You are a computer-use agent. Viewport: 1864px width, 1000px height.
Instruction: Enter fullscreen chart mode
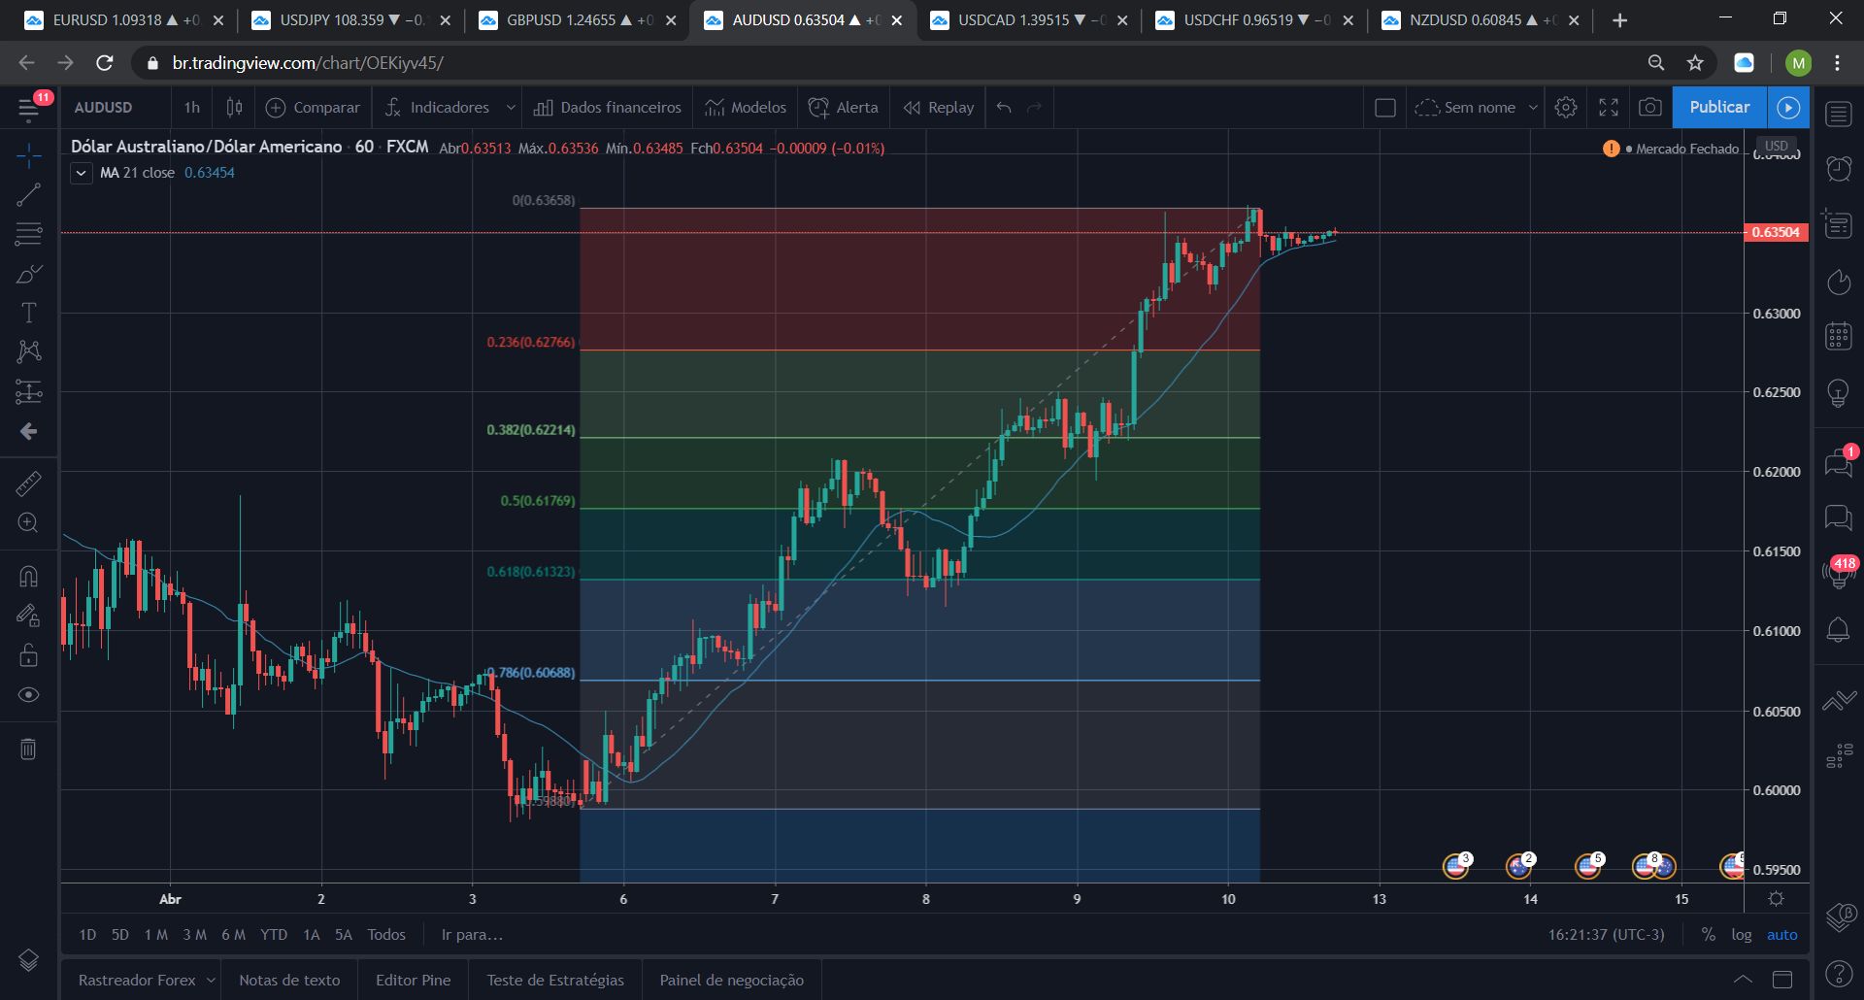(x=1608, y=108)
